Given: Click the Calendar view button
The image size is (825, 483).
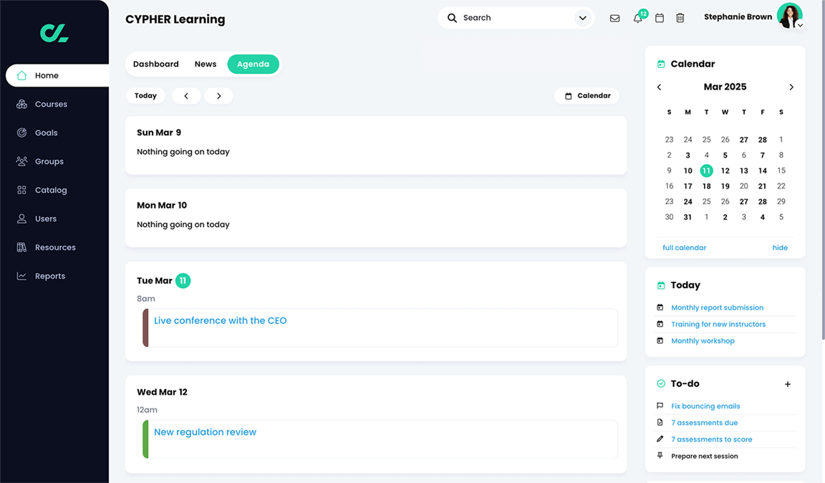Looking at the screenshot, I should coord(587,96).
